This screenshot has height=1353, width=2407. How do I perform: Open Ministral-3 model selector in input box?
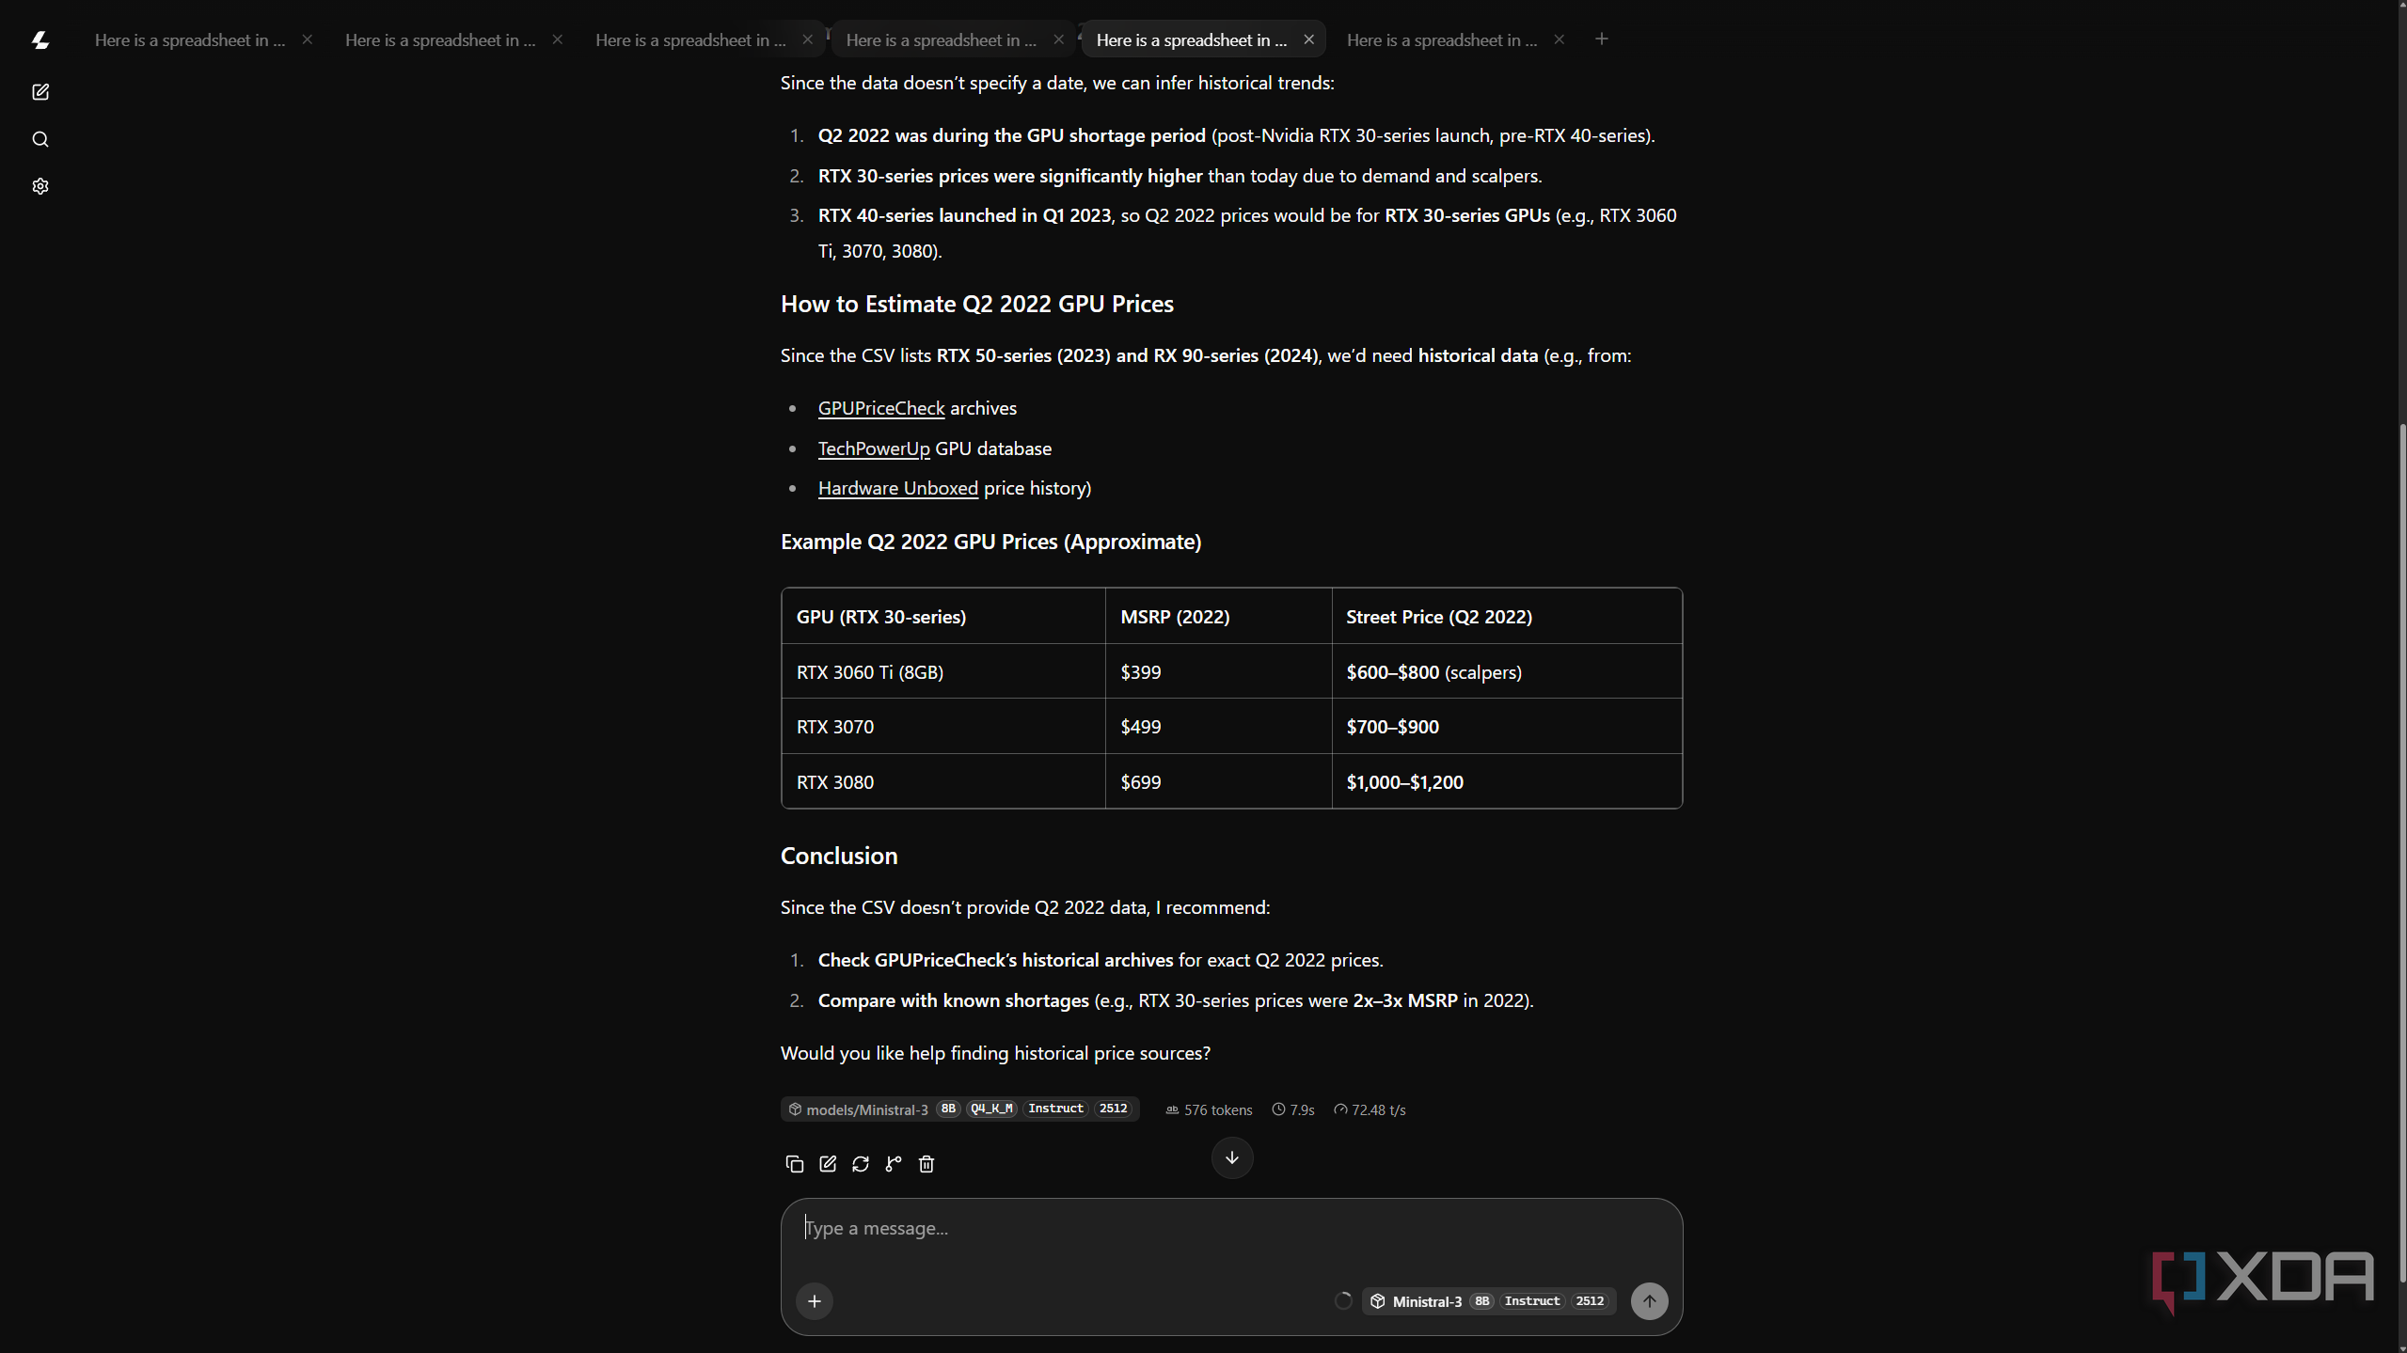(1489, 1301)
